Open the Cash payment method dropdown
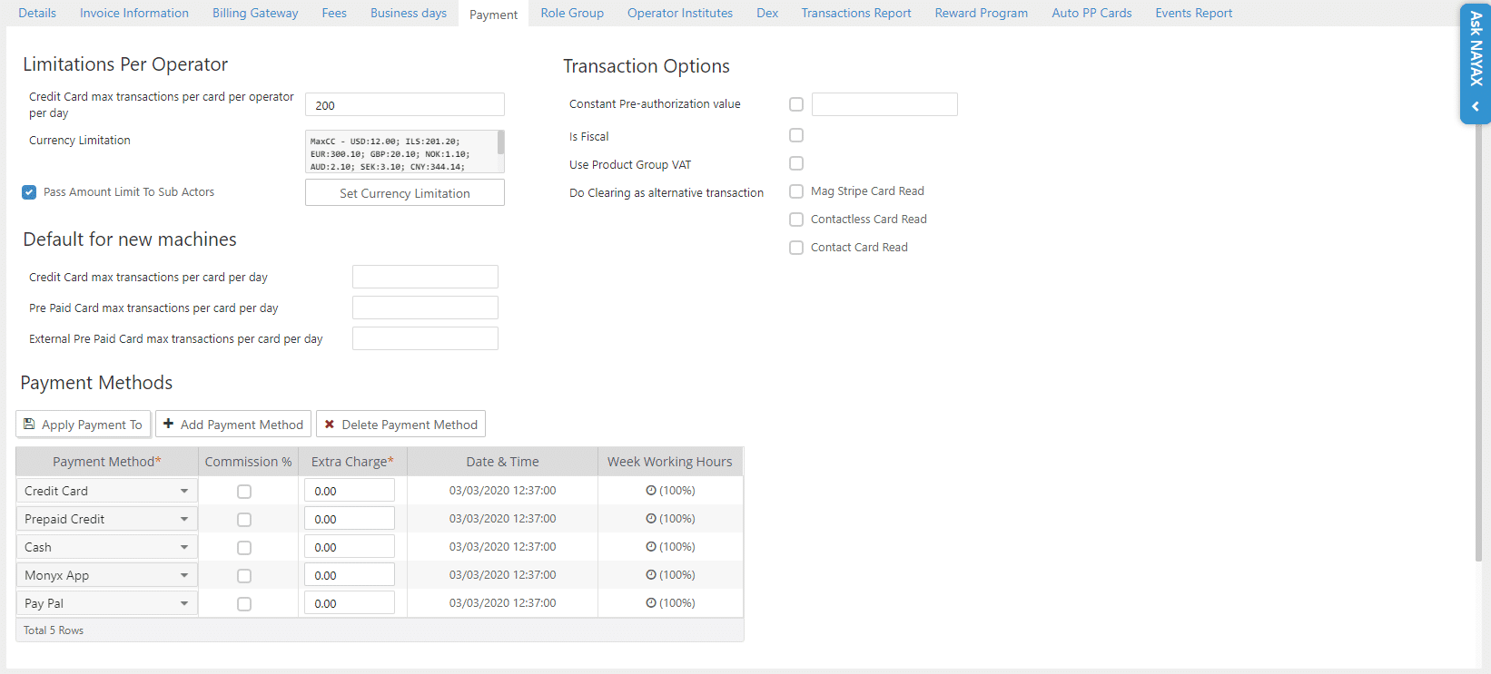The image size is (1491, 674). (x=183, y=547)
